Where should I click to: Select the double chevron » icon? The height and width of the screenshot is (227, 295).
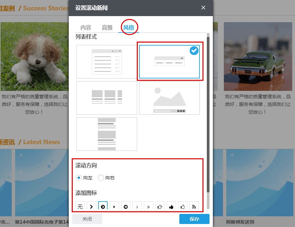149,206
